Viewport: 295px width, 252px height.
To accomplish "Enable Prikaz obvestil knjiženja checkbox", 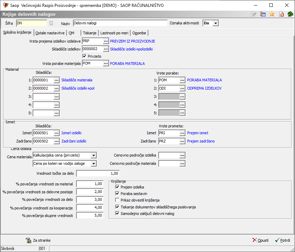I will point(117,200).
